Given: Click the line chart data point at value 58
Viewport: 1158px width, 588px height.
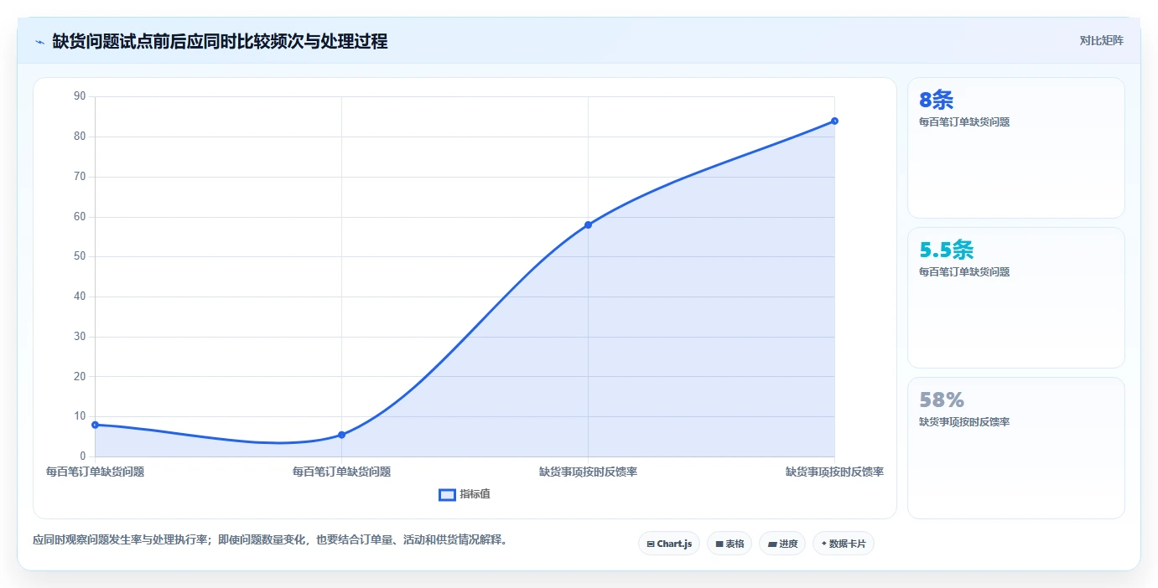Looking at the screenshot, I should [x=588, y=224].
